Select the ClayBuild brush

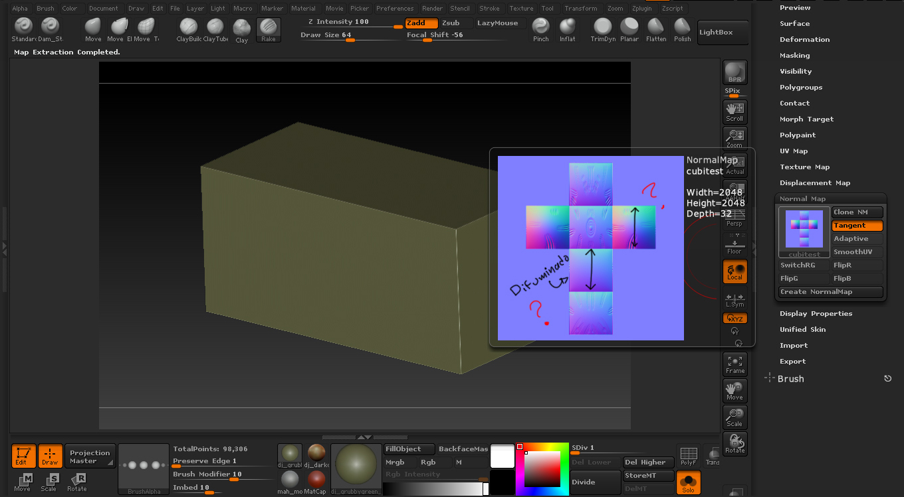189,30
